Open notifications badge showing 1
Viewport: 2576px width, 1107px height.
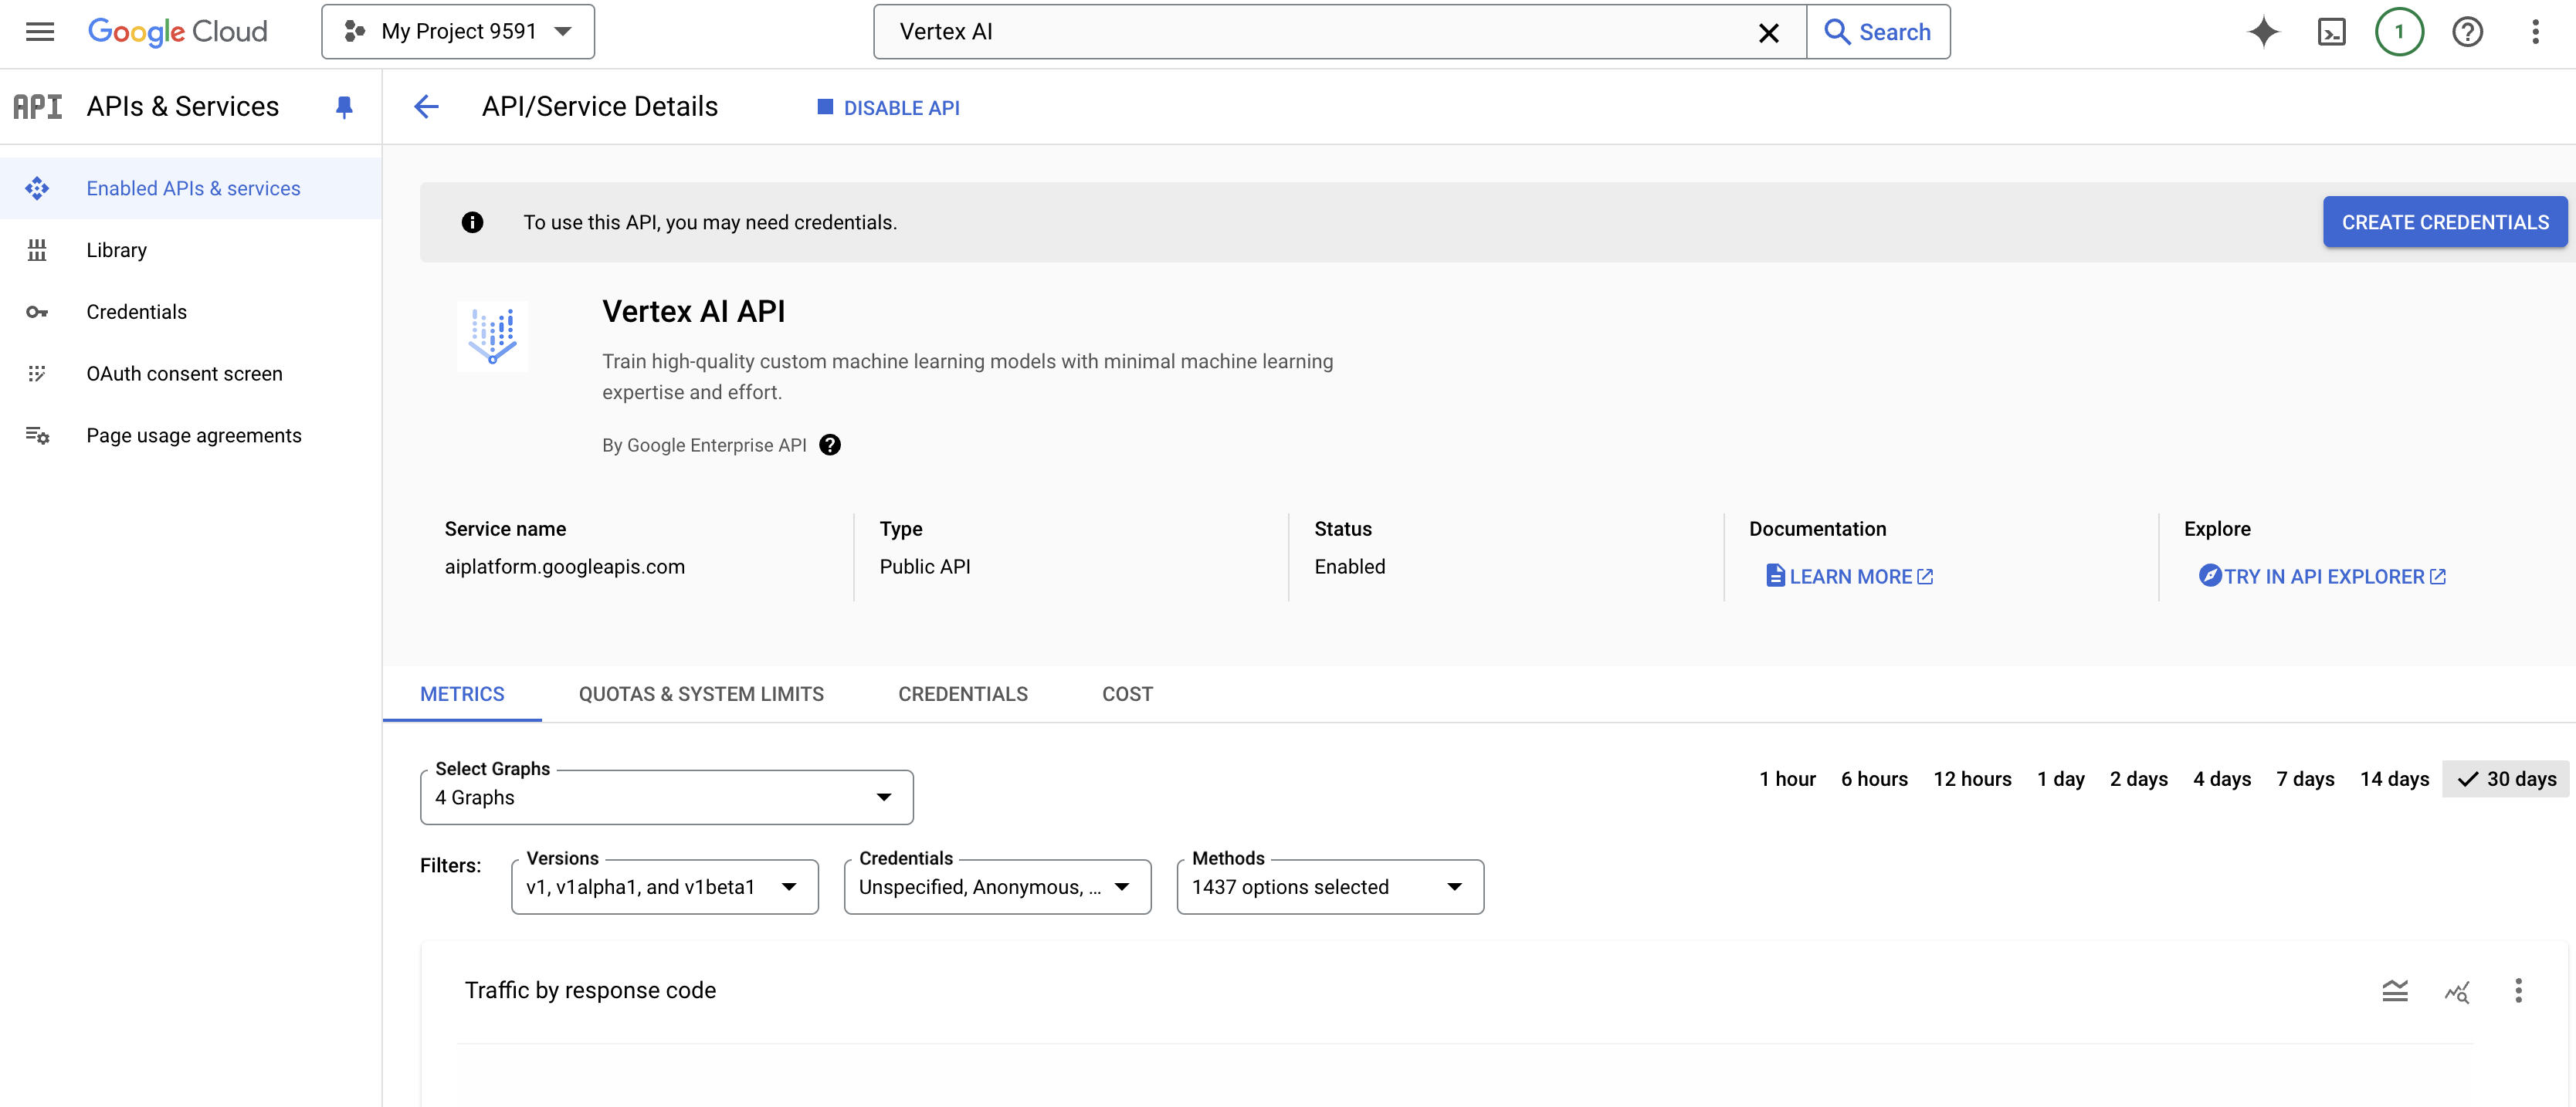coord(2399,32)
